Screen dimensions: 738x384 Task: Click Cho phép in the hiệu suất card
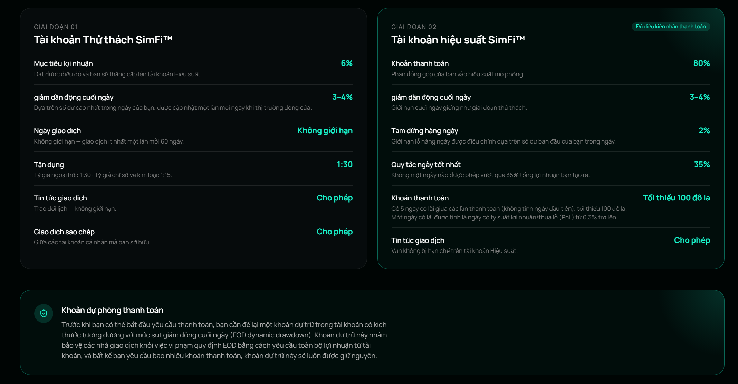[x=692, y=240]
